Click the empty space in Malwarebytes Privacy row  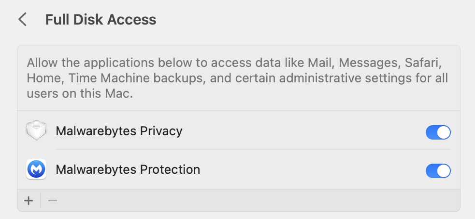pyautogui.click(x=300, y=131)
